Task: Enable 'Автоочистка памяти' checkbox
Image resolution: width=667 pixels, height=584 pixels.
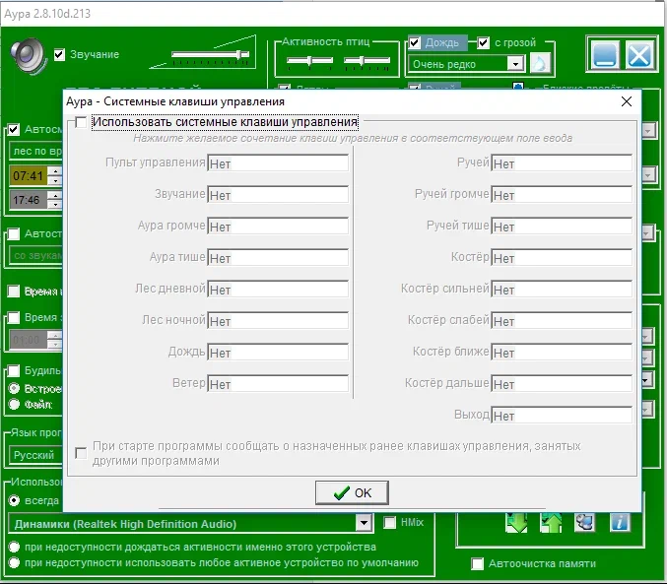Action: point(478,564)
